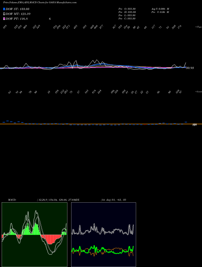The height and width of the screenshot is (267, 202).
Task: Click the Lows marker label at right
Action: point(198,91)
